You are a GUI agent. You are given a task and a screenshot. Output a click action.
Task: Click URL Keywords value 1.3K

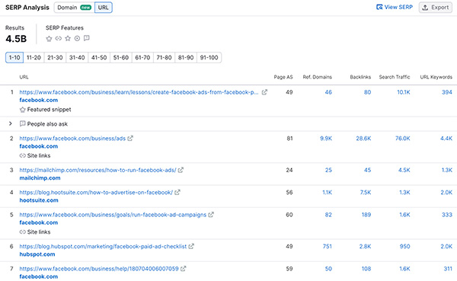447,170
